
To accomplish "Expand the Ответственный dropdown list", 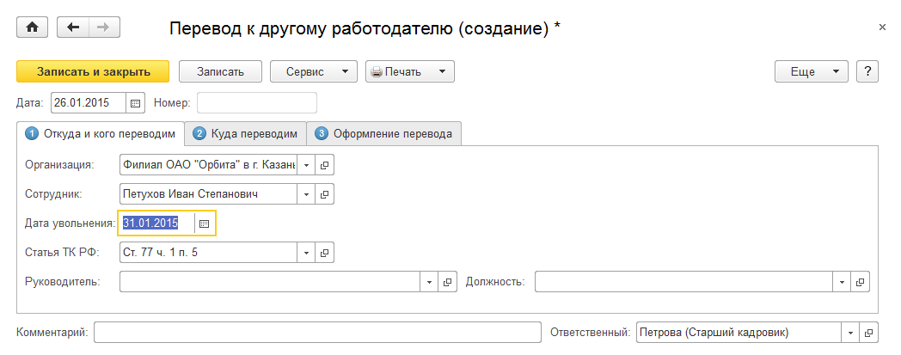I will (x=849, y=333).
